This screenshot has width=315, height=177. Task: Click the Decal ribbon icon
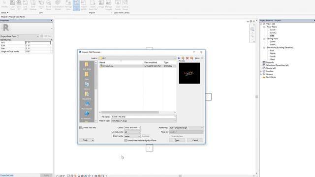(x=41, y=4)
